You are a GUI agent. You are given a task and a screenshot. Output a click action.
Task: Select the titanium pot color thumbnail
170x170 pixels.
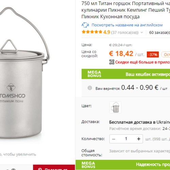(x=115, y=107)
